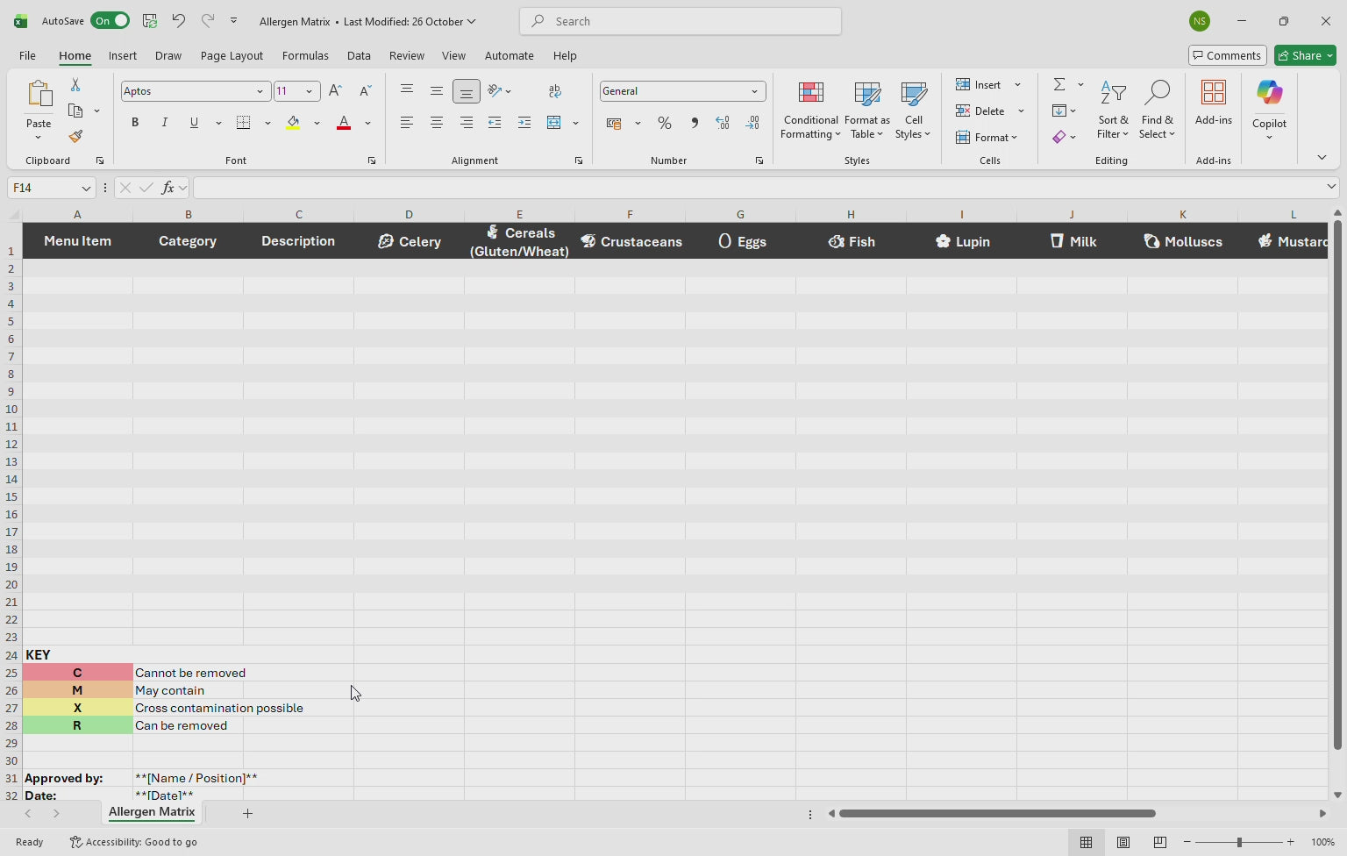Open the font name dropdown
The width and height of the screenshot is (1347, 856).
click(x=260, y=90)
